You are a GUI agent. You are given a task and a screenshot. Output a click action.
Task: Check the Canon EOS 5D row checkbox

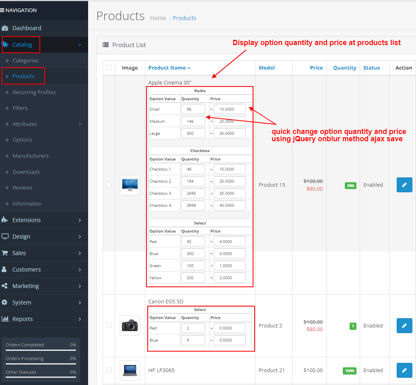[109, 325]
